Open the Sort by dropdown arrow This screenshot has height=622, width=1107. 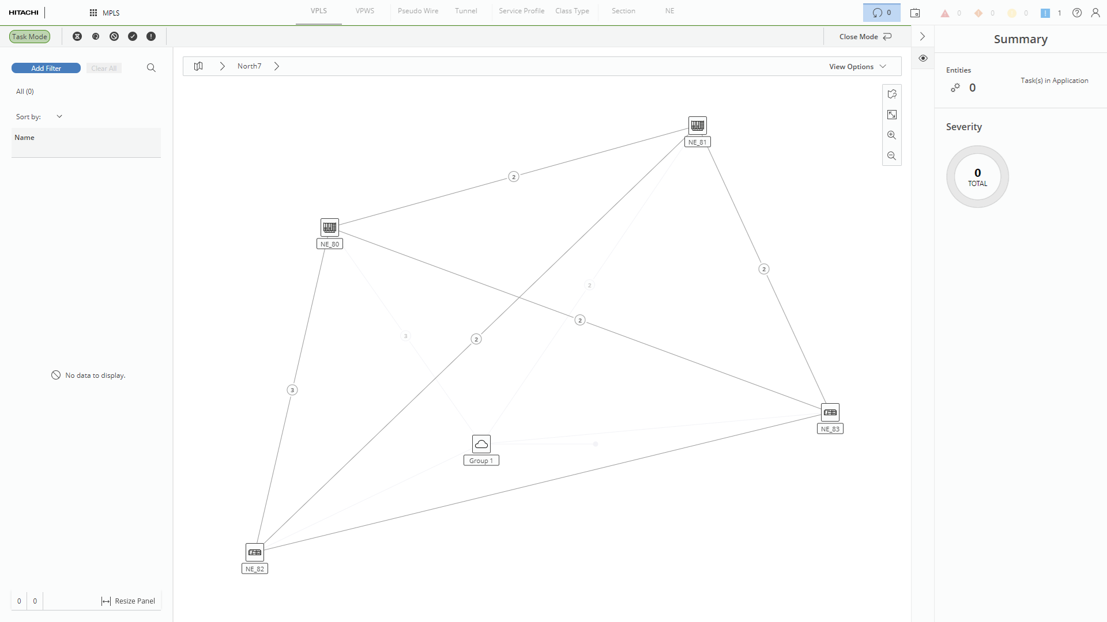pyautogui.click(x=59, y=116)
